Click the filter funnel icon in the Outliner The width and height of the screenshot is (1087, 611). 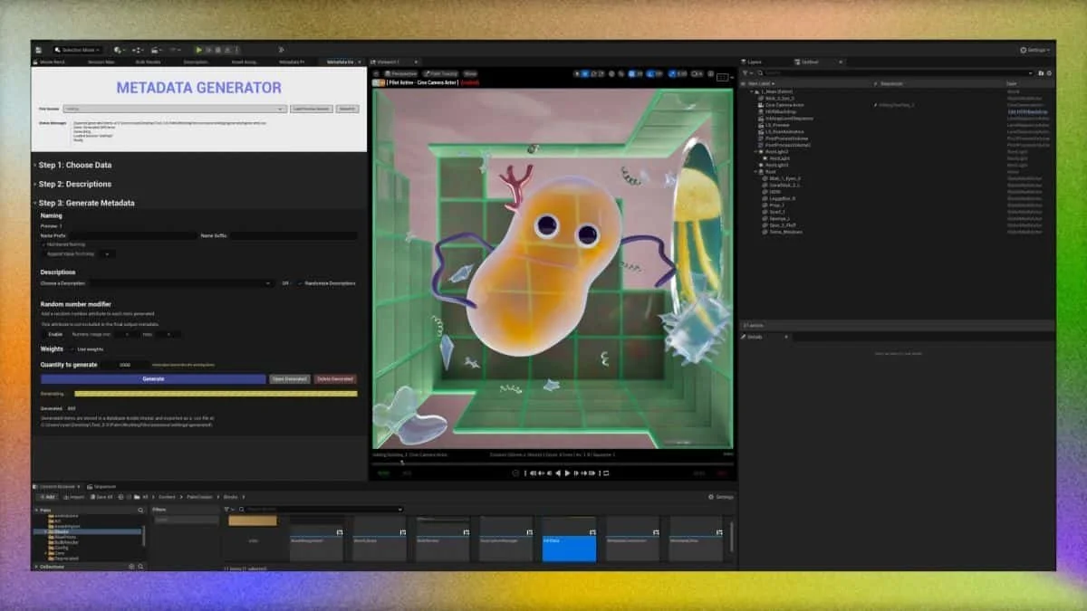click(x=746, y=72)
